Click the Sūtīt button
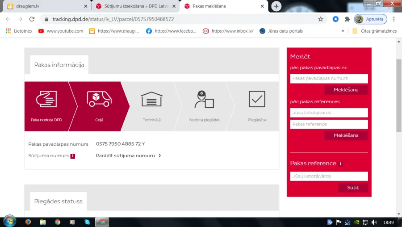This screenshot has width=402, height=227. (353, 188)
